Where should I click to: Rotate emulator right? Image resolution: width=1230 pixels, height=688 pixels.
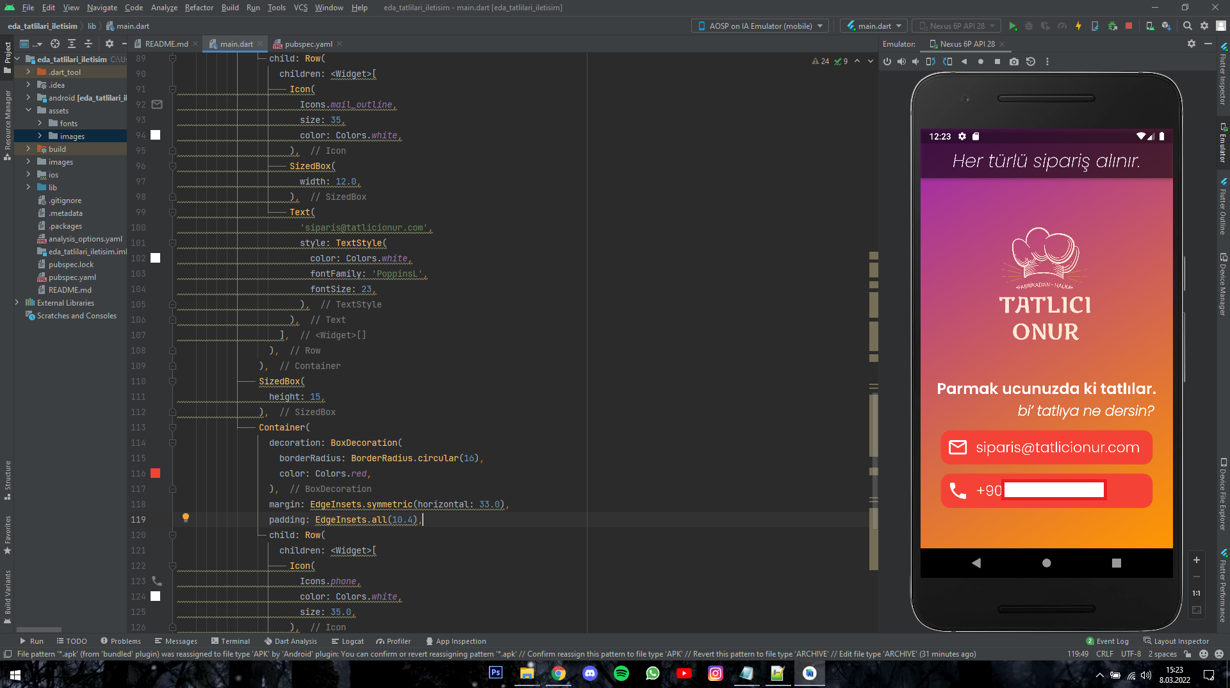point(947,61)
